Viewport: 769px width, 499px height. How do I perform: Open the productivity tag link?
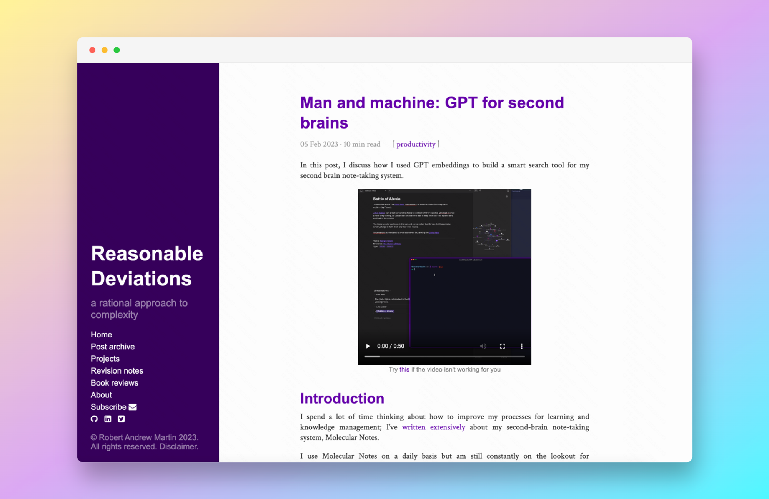[x=416, y=144]
